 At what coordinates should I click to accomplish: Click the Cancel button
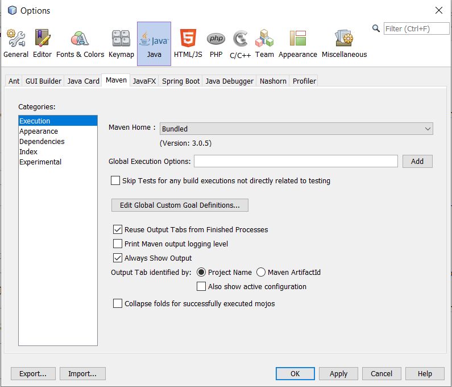pyautogui.click(x=381, y=374)
